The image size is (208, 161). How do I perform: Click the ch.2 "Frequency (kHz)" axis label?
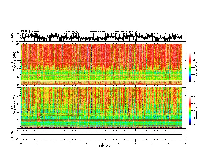tap(14, 105)
